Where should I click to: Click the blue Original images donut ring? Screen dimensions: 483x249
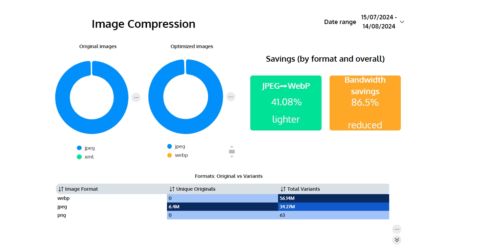click(x=63, y=98)
